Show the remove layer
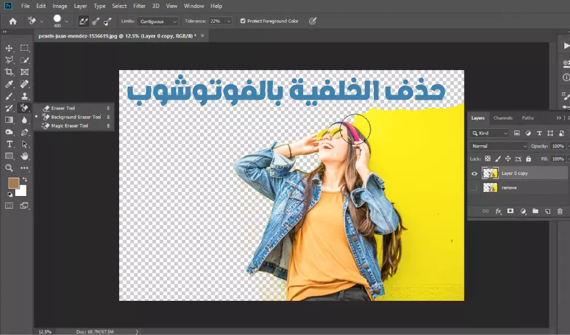Image resolution: width=570 pixels, height=335 pixels. (474, 188)
